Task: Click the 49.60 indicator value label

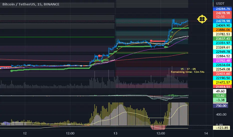Action: (x=220, y=91)
